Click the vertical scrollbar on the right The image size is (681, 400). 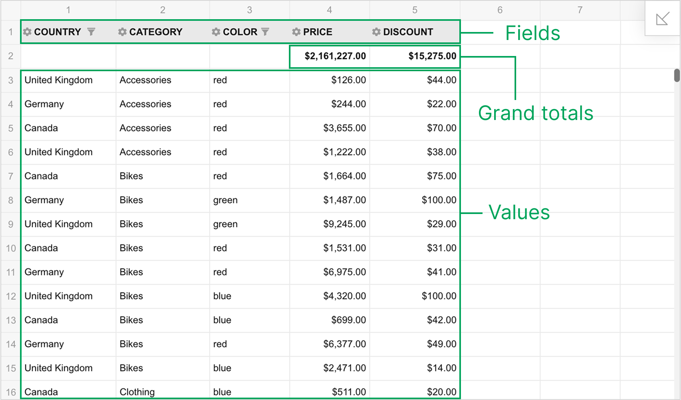pyautogui.click(x=677, y=76)
